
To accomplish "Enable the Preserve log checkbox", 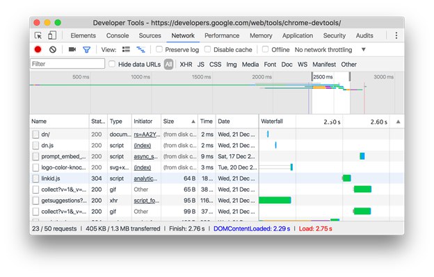I will click(159, 49).
